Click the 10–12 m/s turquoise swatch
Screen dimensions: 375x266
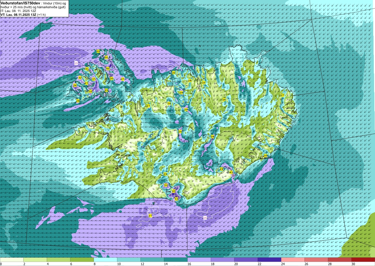point(129,260)
